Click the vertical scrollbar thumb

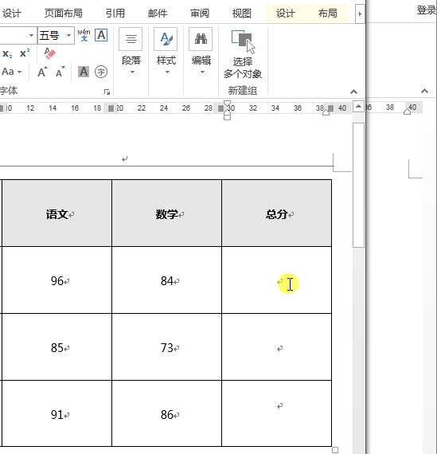(x=358, y=185)
